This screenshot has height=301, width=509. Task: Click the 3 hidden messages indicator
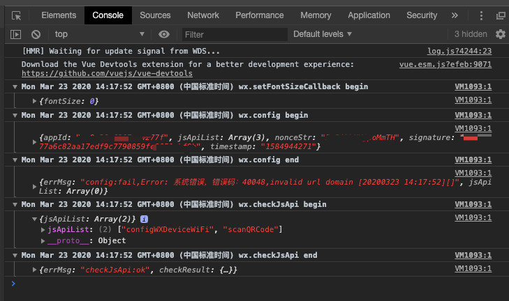(471, 34)
